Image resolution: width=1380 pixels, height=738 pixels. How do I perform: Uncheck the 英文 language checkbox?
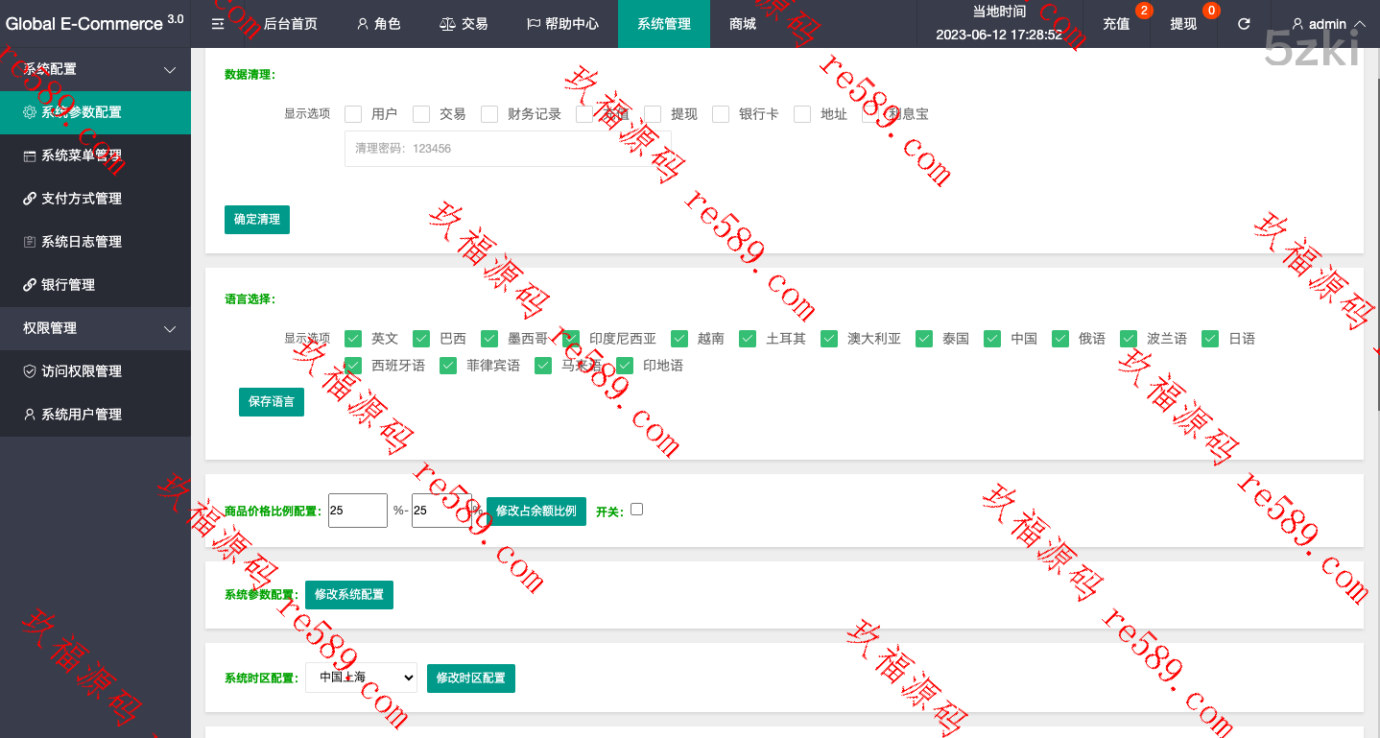coord(353,339)
